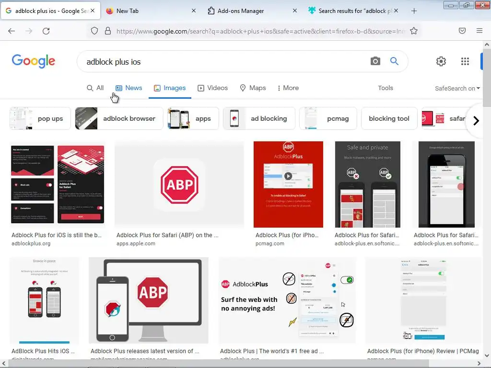The width and height of the screenshot is (491, 368).
Task: Open ABP monitor and phone image
Action: (149, 300)
